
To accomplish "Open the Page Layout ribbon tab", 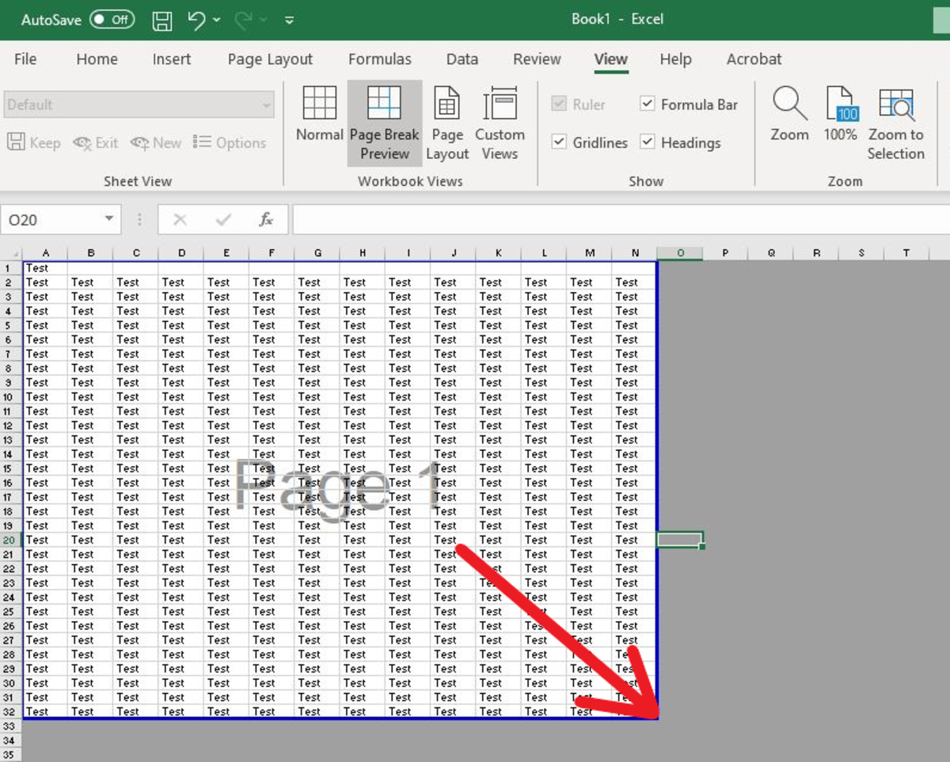I will coord(270,59).
